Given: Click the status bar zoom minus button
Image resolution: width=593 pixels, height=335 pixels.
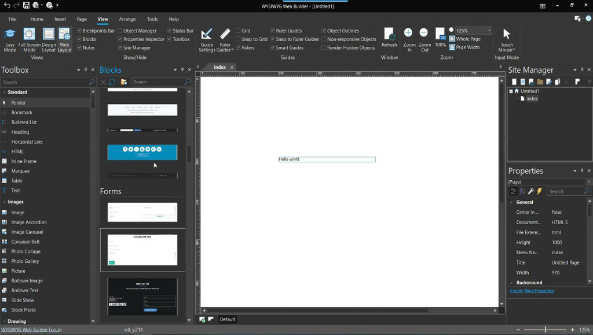Looking at the screenshot, I should 518,330.
